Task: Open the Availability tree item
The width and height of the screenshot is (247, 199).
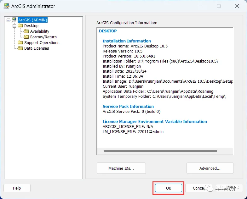Action: pyautogui.click(x=40, y=31)
